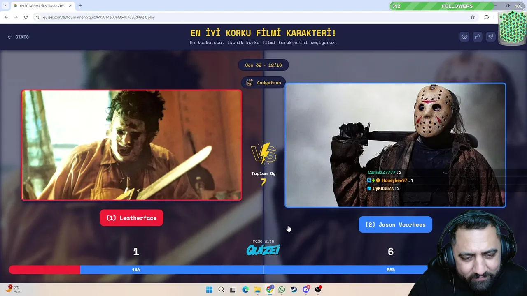Open the tab search dropdown arrow
The width and height of the screenshot is (527, 296).
click(x=5, y=6)
